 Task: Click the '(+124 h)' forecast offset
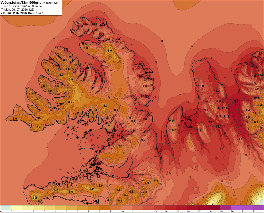[39, 13]
